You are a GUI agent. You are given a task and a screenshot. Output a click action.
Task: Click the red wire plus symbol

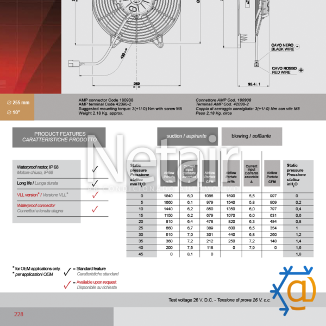point(300,70)
